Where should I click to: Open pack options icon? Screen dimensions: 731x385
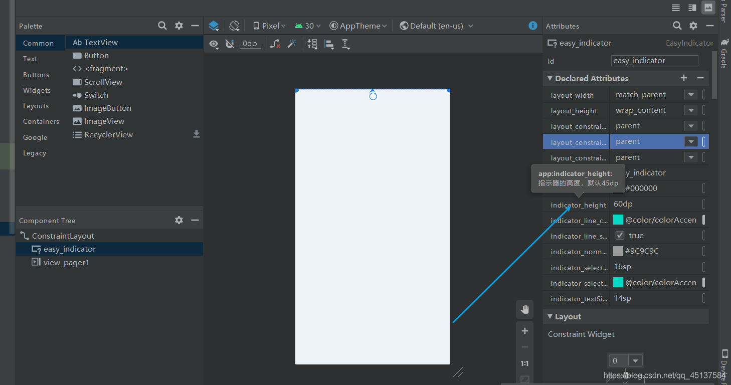click(x=312, y=44)
